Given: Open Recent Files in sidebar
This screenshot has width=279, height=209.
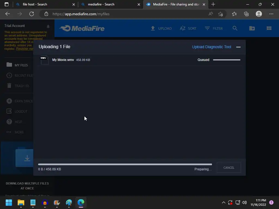Looking at the screenshot, I should coord(20,76).
